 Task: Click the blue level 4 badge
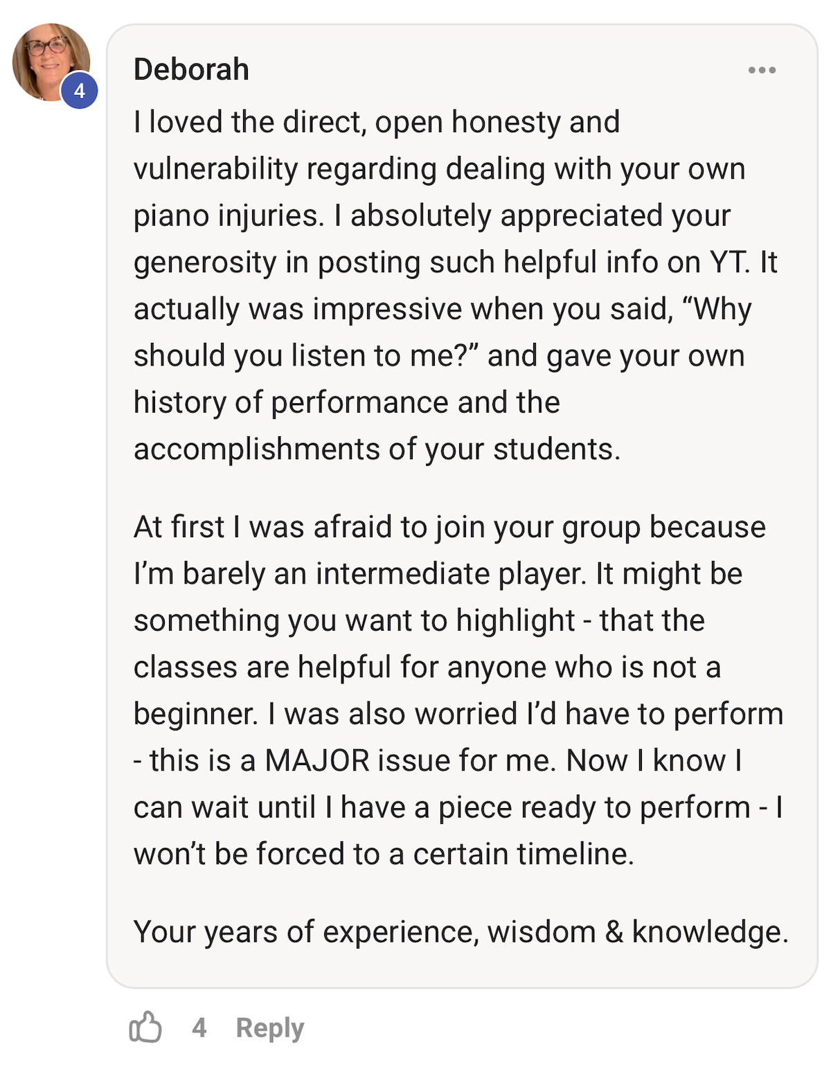80,91
